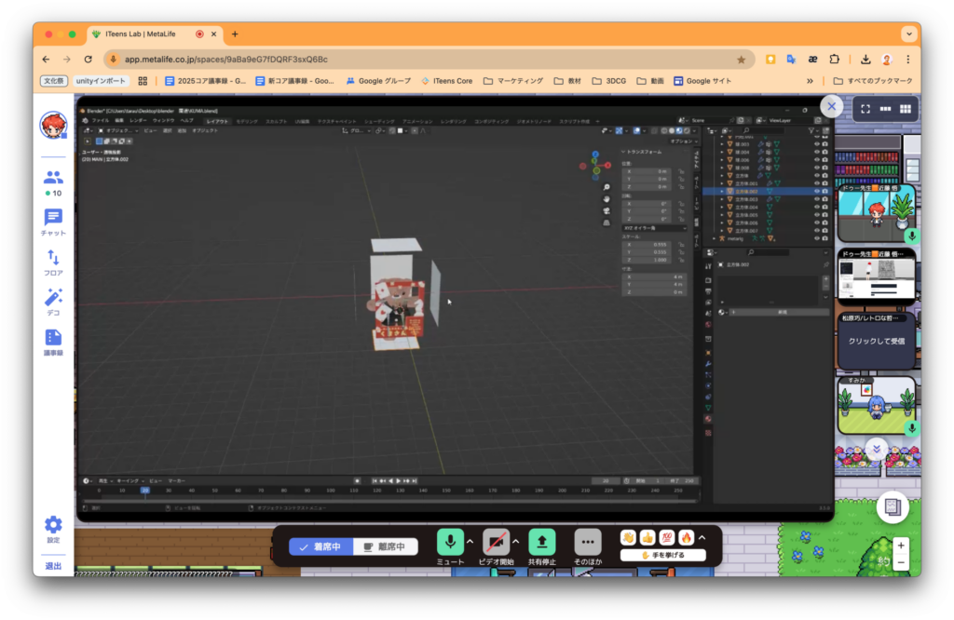
Task: Open the 議事録 minutes panel in sidebar
Action: (x=53, y=343)
